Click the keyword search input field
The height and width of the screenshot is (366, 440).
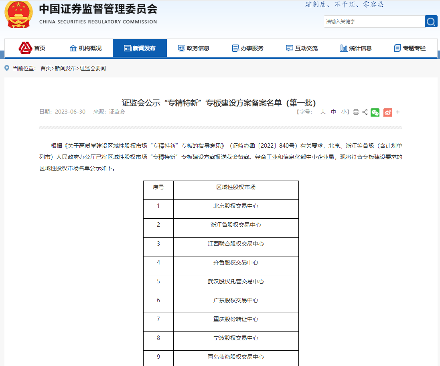tap(374, 22)
